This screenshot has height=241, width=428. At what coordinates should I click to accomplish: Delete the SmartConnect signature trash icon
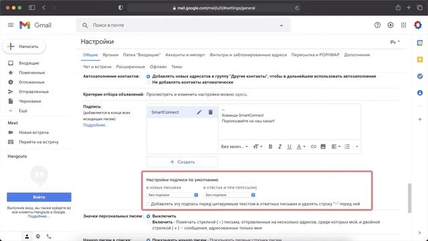211,112
